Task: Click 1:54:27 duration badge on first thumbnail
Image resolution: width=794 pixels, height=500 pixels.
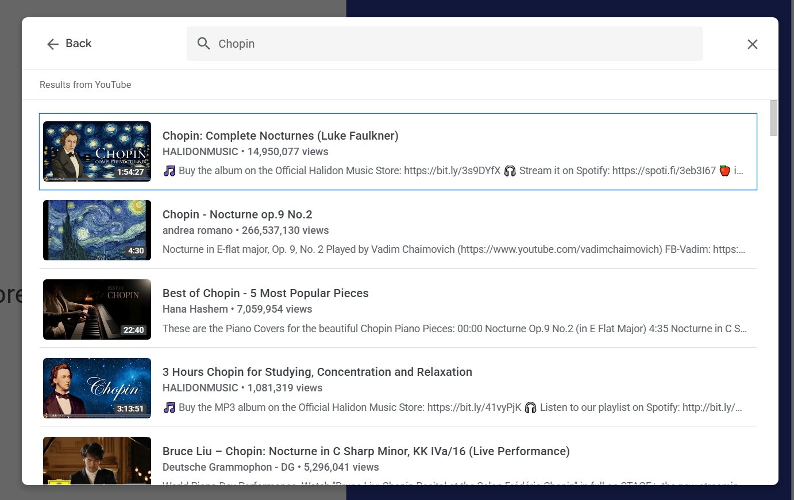Action: point(130,172)
